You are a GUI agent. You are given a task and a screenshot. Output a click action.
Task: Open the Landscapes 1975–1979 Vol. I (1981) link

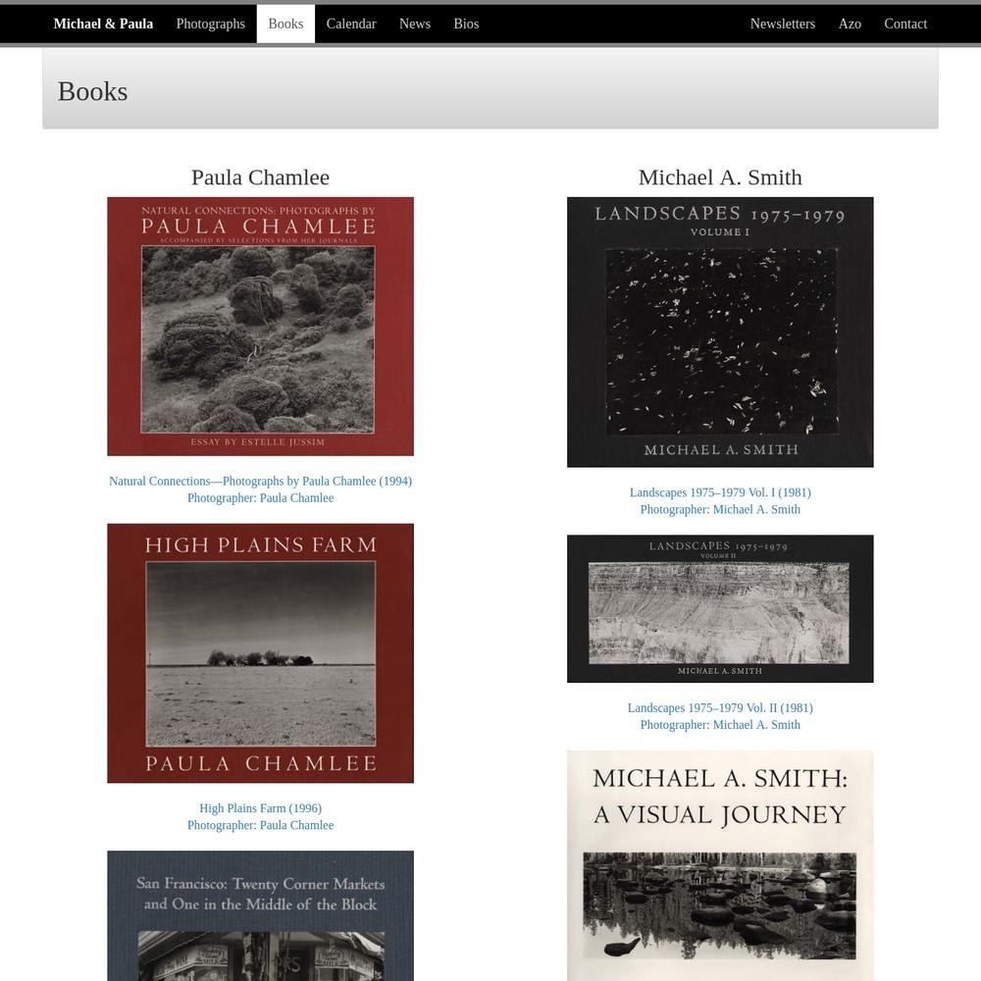click(720, 492)
